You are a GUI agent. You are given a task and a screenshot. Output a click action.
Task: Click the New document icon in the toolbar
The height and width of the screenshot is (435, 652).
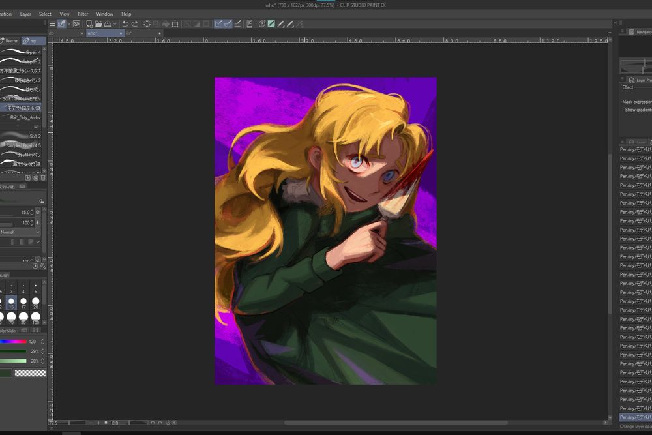[x=89, y=24]
